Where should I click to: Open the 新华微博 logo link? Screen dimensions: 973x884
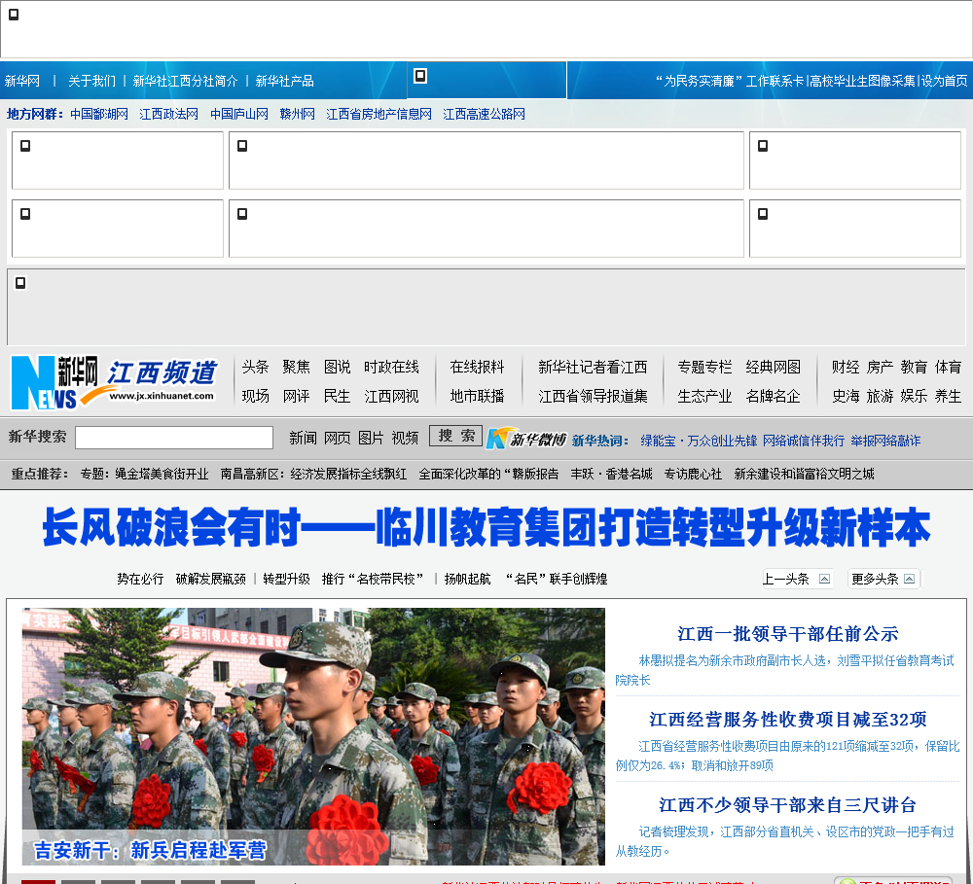pos(526,439)
